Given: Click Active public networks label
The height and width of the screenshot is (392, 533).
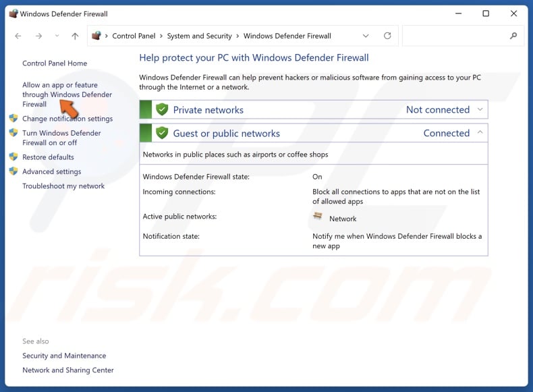Looking at the screenshot, I should 179,216.
